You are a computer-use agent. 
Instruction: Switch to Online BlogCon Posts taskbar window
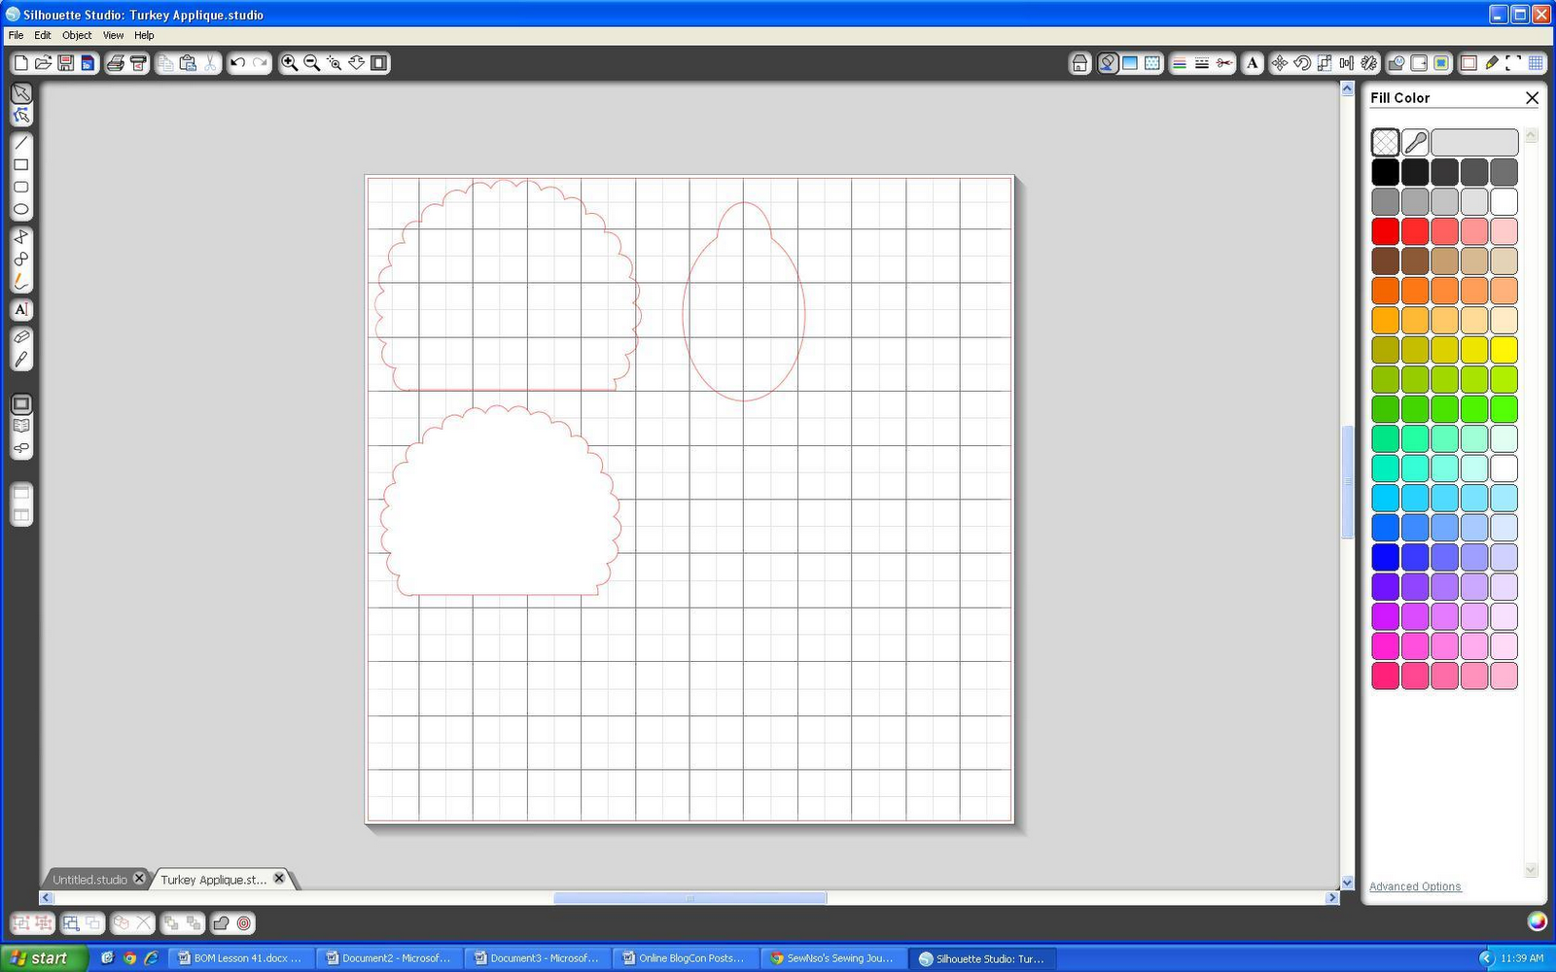coord(686,958)
